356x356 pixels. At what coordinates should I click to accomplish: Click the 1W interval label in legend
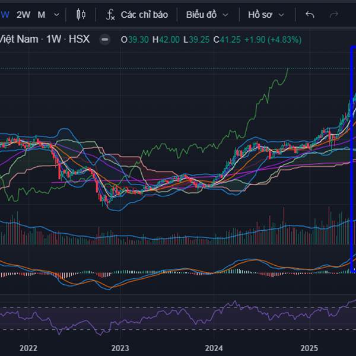pos(53,39)
